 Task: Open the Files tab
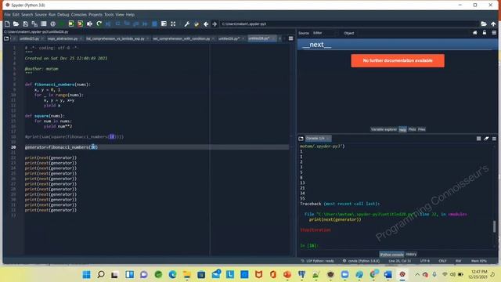tap(422, 129)
